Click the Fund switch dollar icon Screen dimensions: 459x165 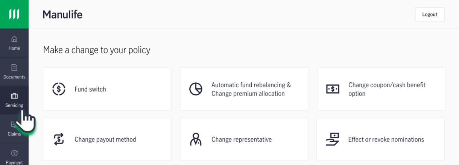point(59,89)
